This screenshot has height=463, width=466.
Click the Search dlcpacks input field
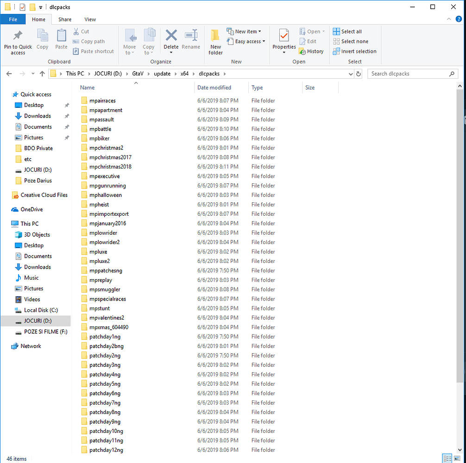[409, 74]
